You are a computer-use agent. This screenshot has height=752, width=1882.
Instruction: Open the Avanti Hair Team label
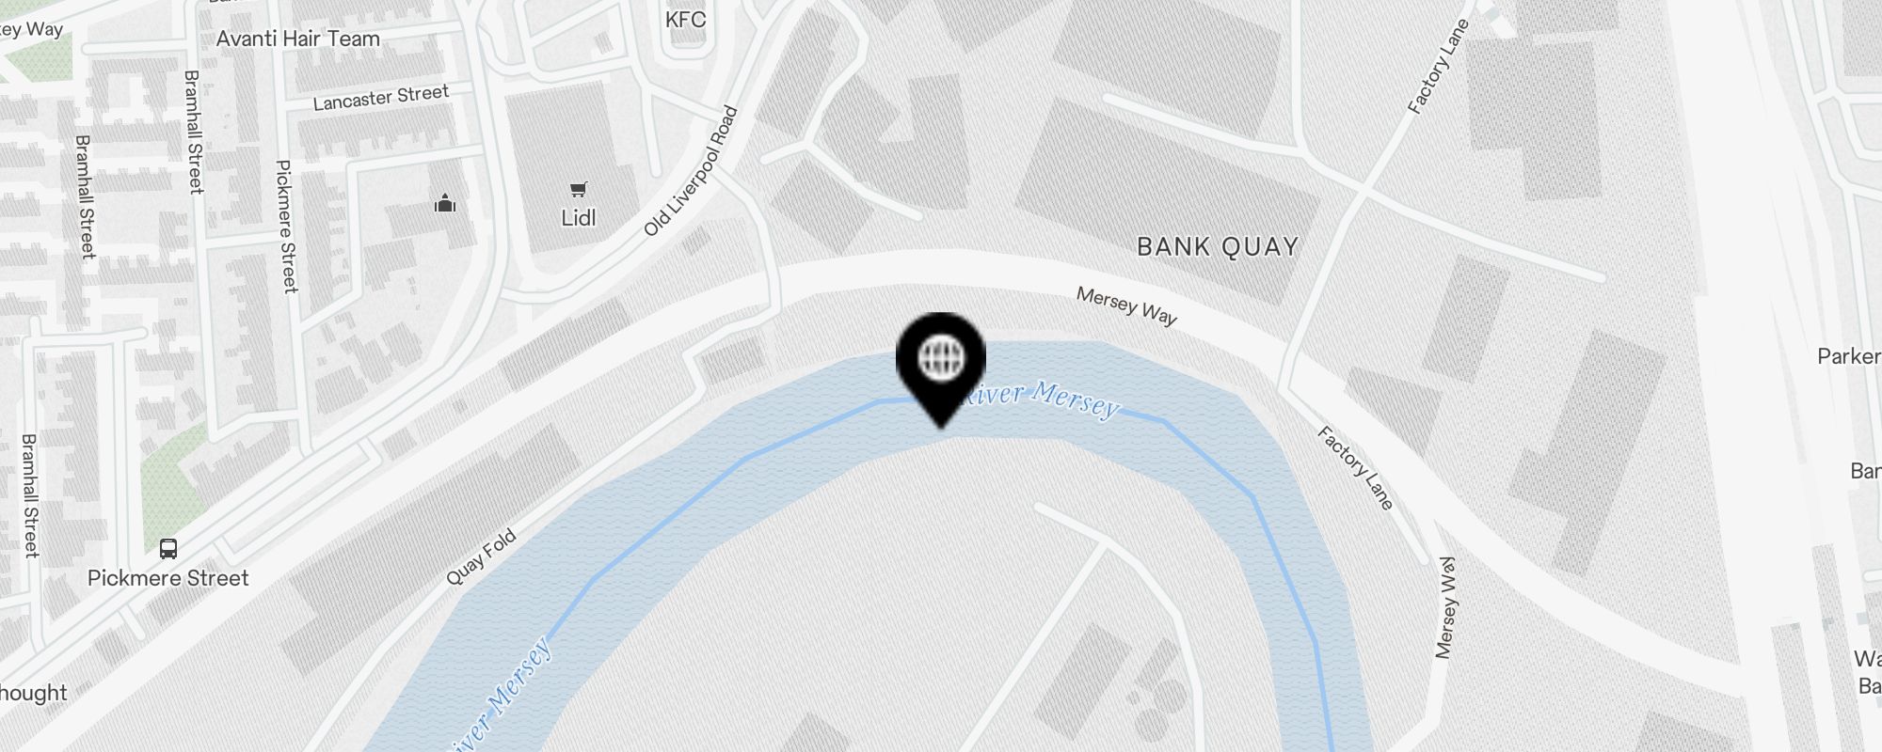298,39
